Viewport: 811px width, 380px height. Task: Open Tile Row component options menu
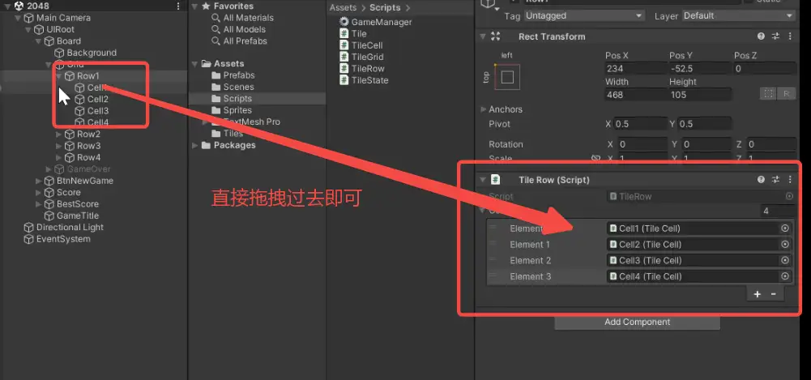(x=790, y=179)
